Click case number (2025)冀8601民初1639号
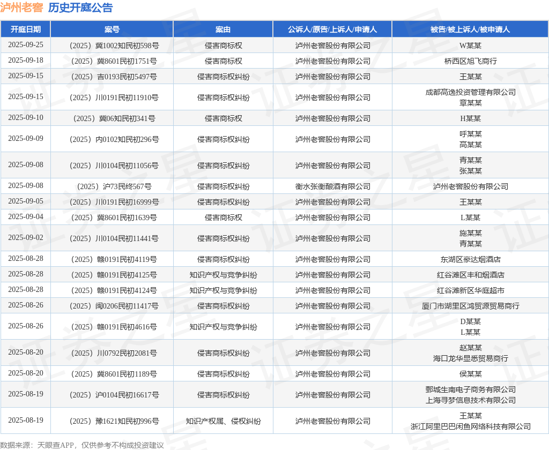Viewport: 549px width, 450px height. [114, 217]
